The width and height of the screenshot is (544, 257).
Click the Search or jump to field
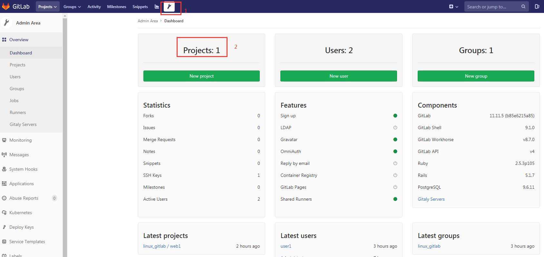(x=496, y=6)
